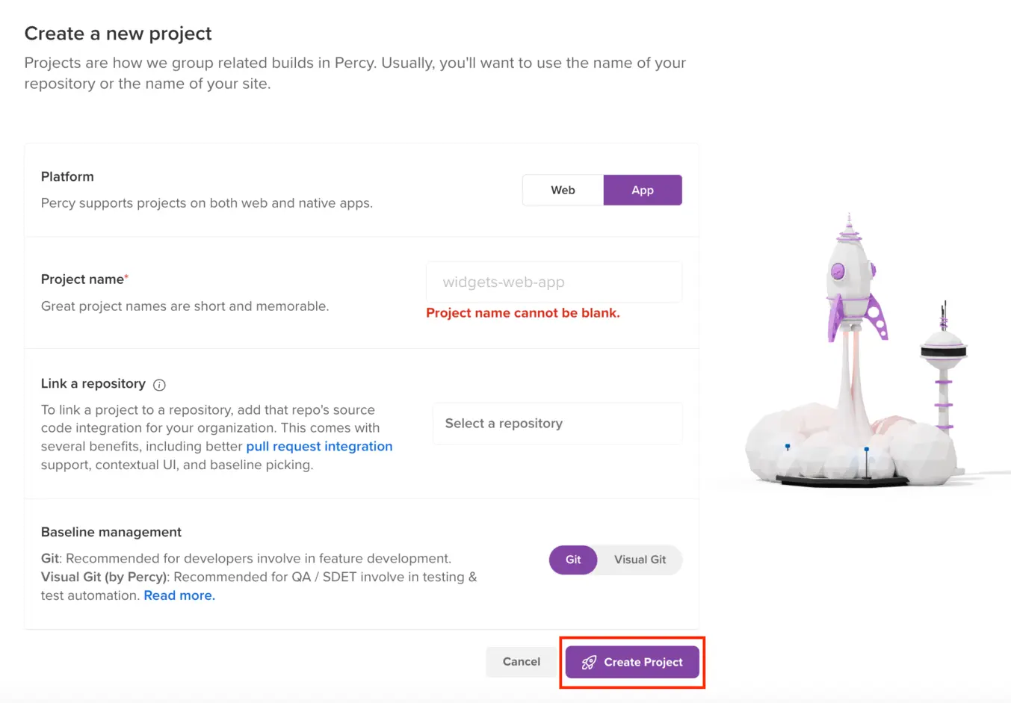Open the Select a repository dropdown
The image size is (1011, 703).
557,424
